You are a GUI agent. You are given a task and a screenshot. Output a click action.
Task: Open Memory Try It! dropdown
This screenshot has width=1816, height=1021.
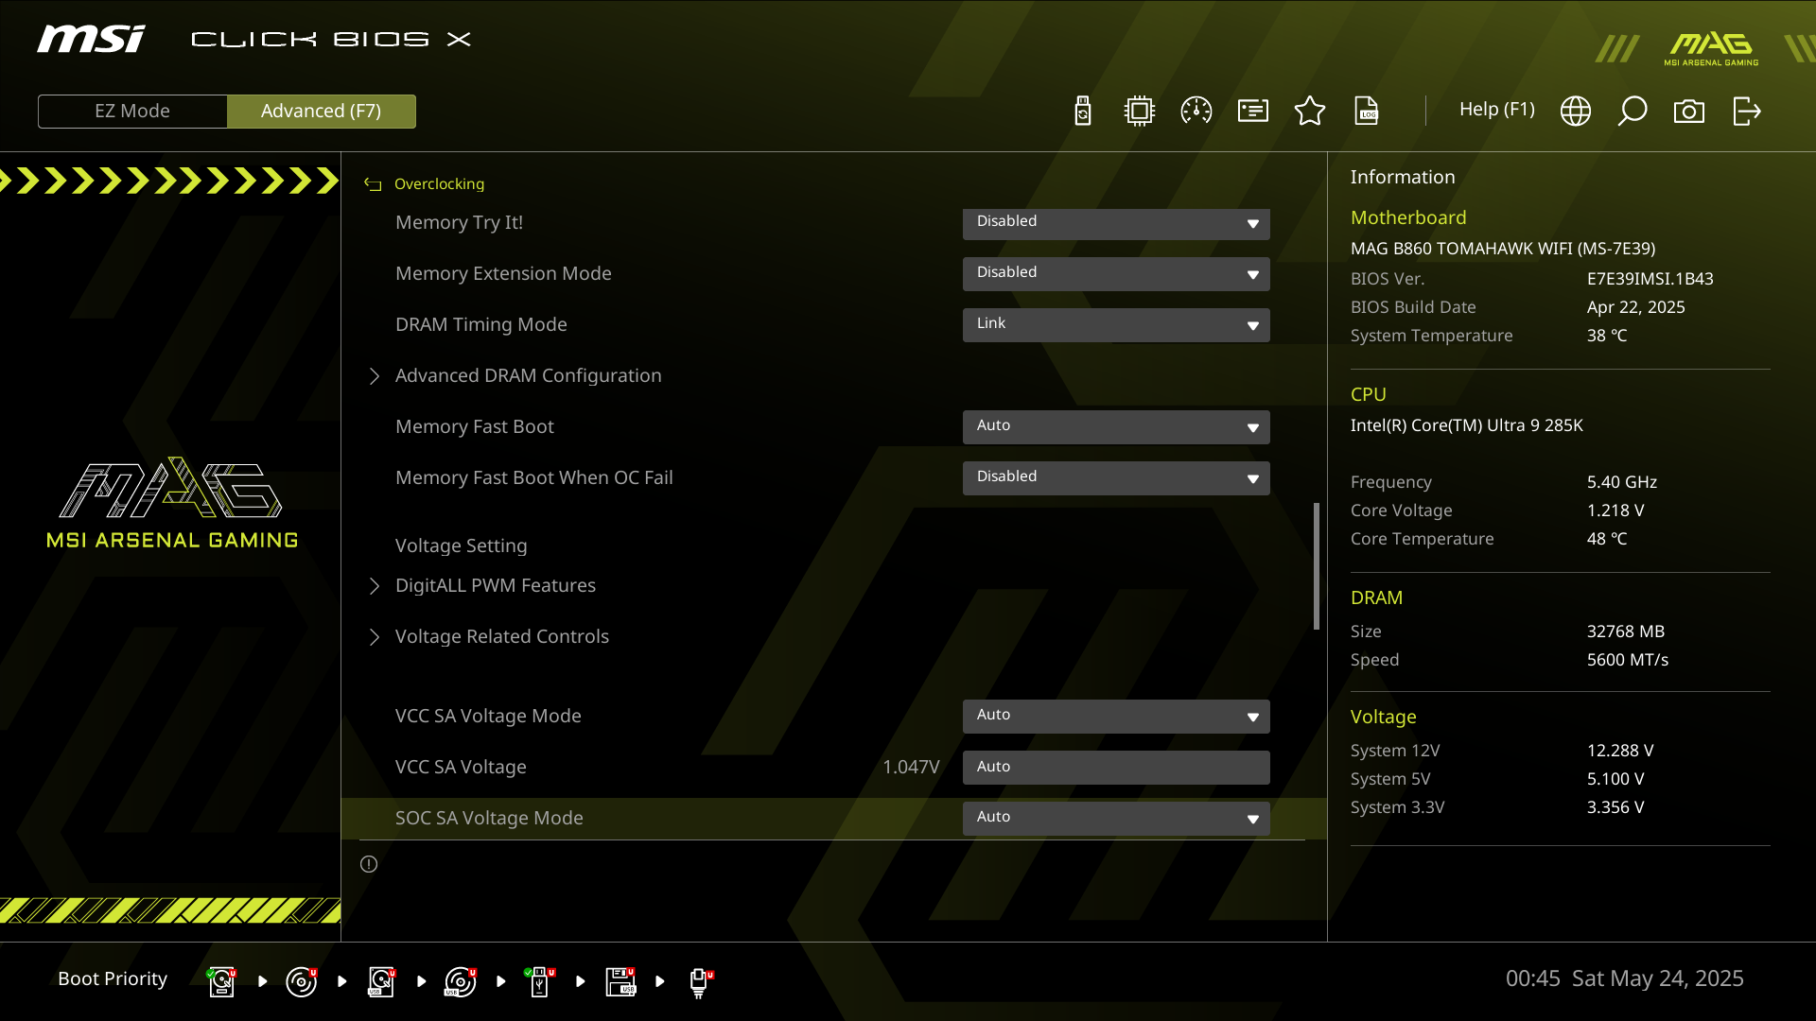tap(1116, 222)
